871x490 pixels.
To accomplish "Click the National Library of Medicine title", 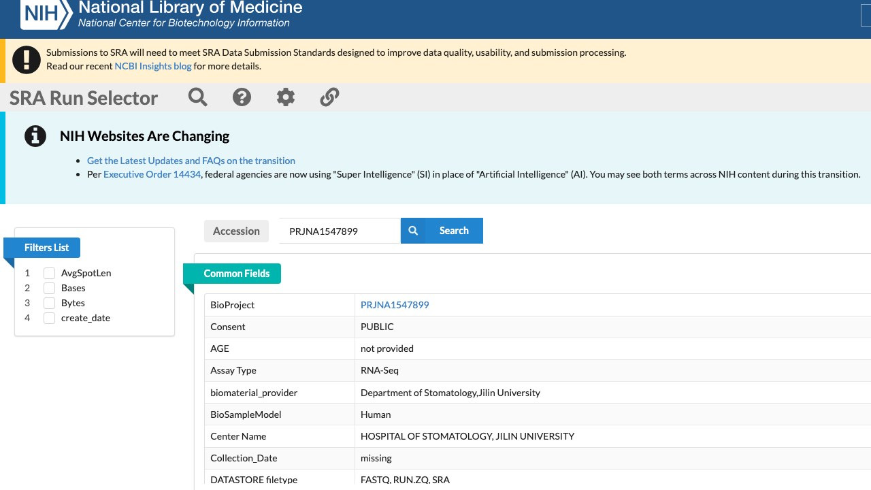I will pyautogui.click(x=191, y=7).
